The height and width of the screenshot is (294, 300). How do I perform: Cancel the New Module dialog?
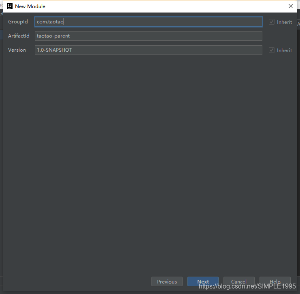[239, 281]
